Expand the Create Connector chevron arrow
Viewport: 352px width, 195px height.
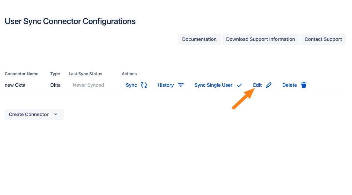click(56, 115)
